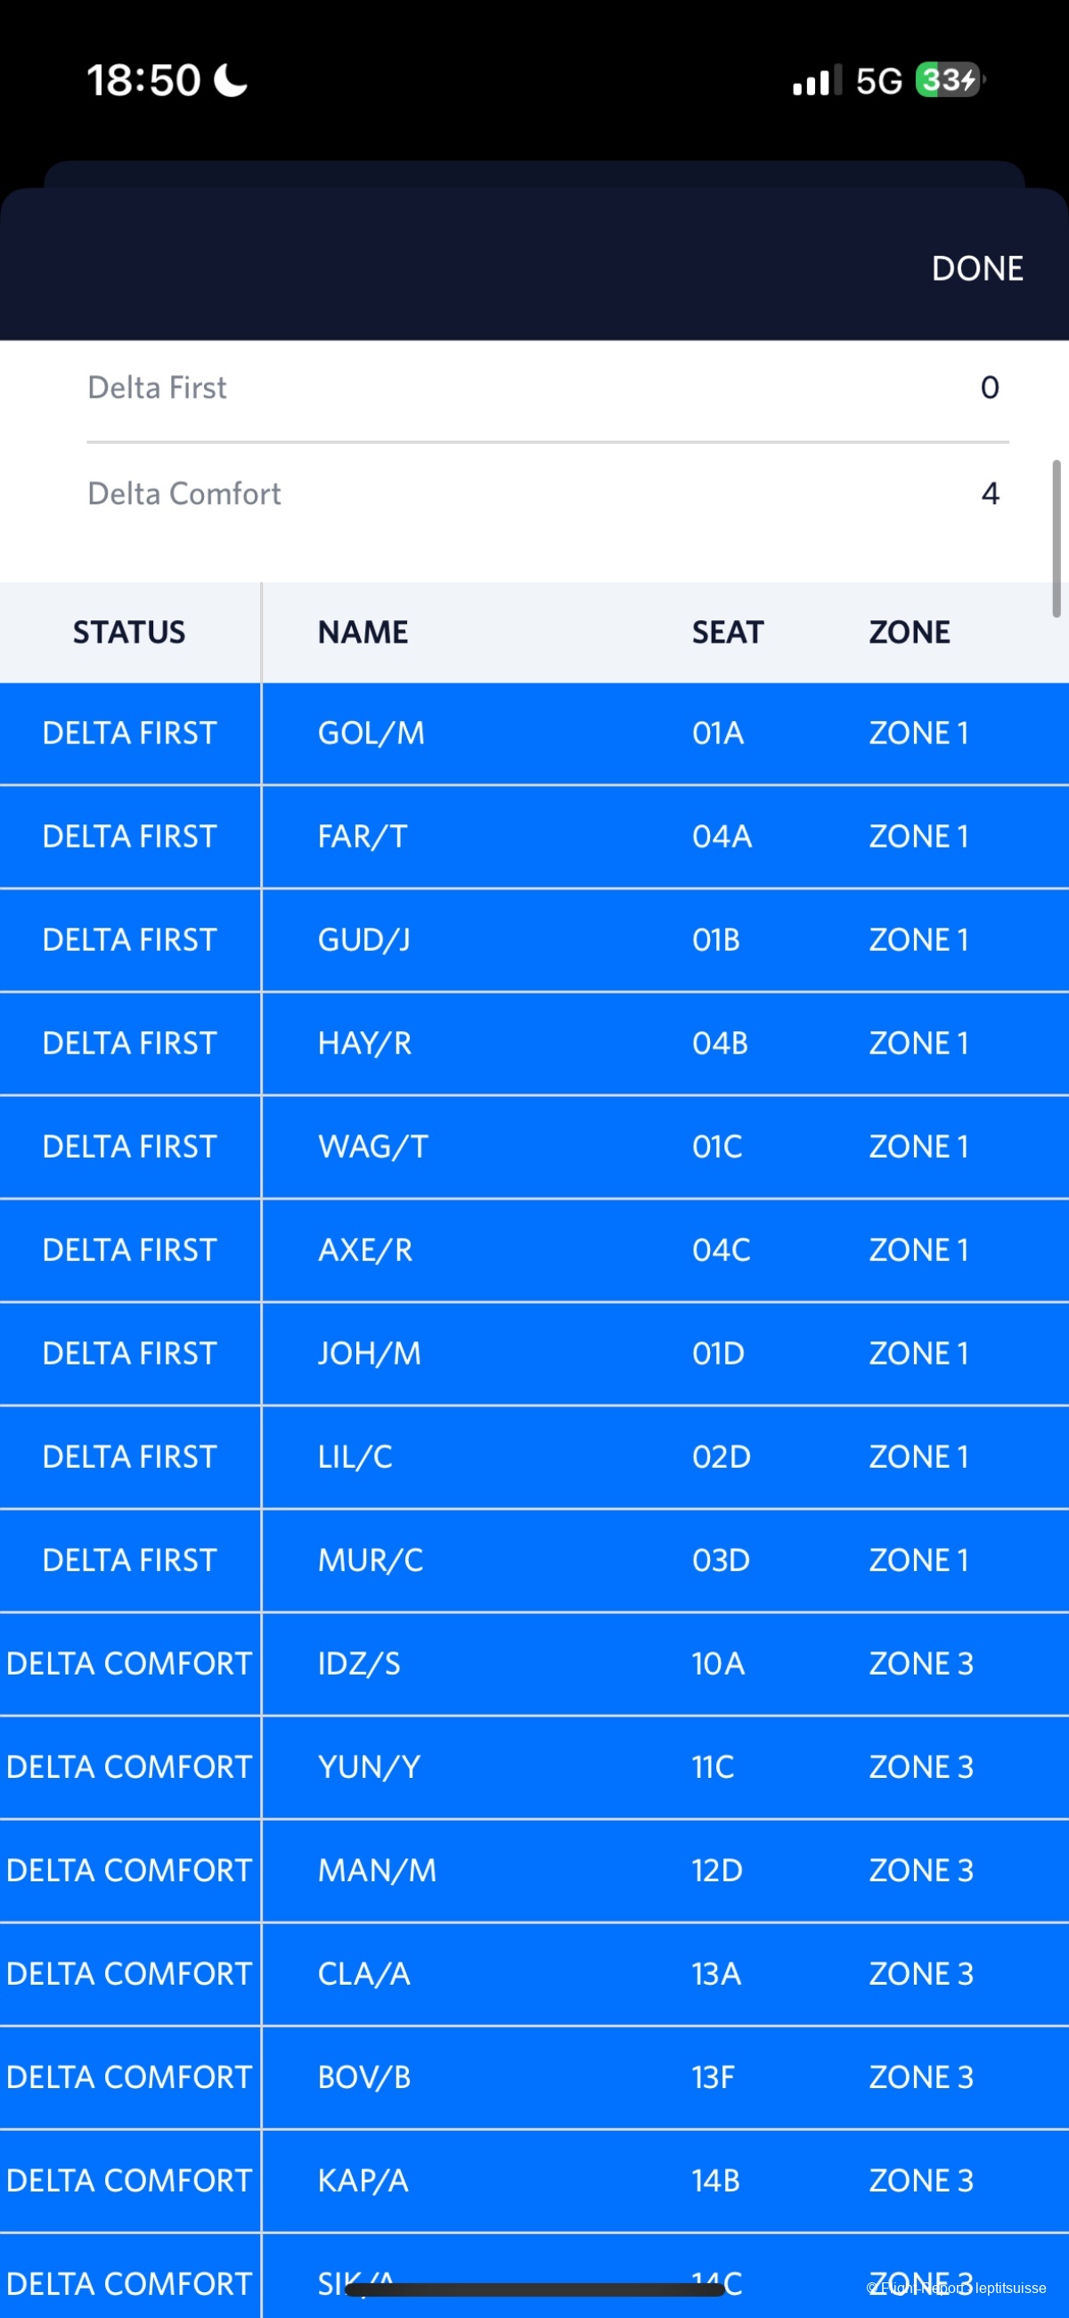Tap the battery charging indicator
Screen dimensions: 1069x2318
pos(949,80)
